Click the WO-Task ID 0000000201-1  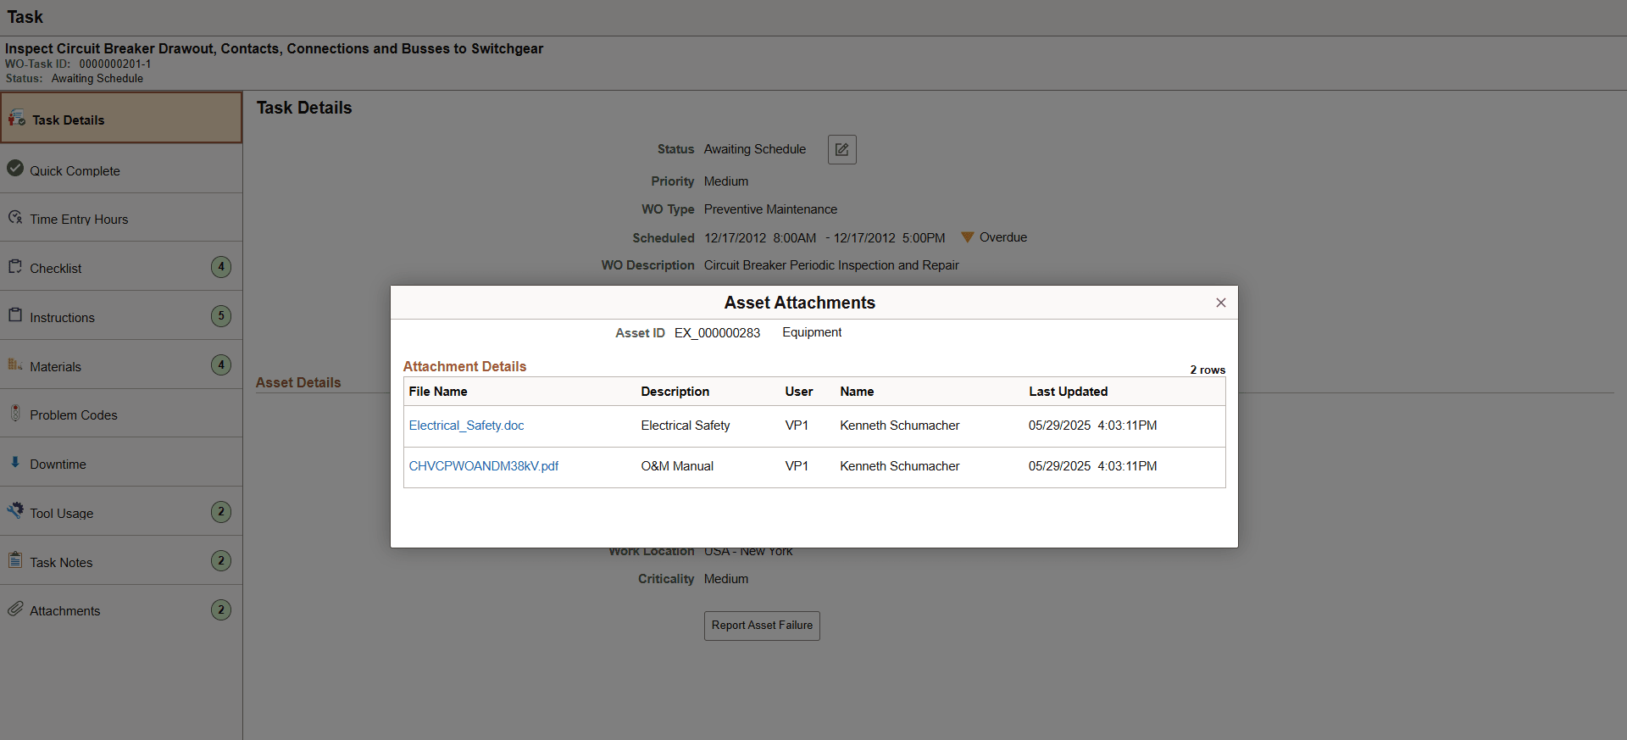pyautogui.click(x=115, y=64)
